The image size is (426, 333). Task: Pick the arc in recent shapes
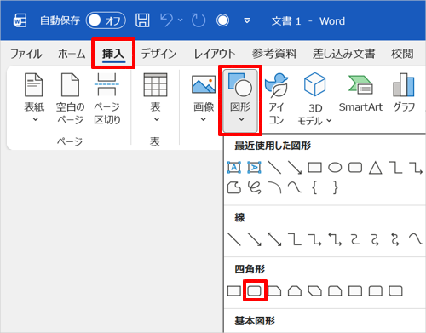(274, 187)
